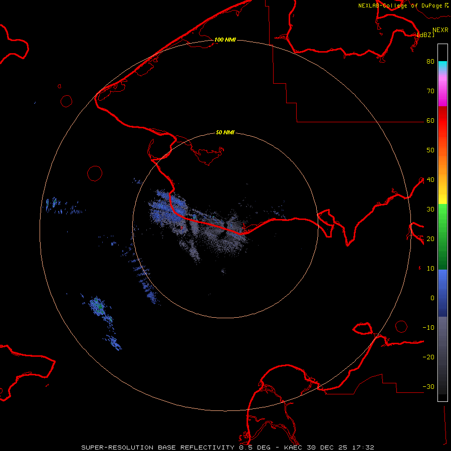Viewport: 451px width, 451px height.
Task: Click the -20 value on dBZ scale
Action: click(428, 357)
